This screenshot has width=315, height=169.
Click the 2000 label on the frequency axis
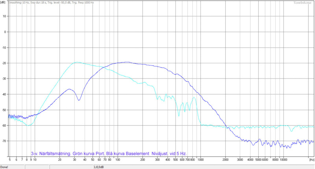[x=225, y=160]
